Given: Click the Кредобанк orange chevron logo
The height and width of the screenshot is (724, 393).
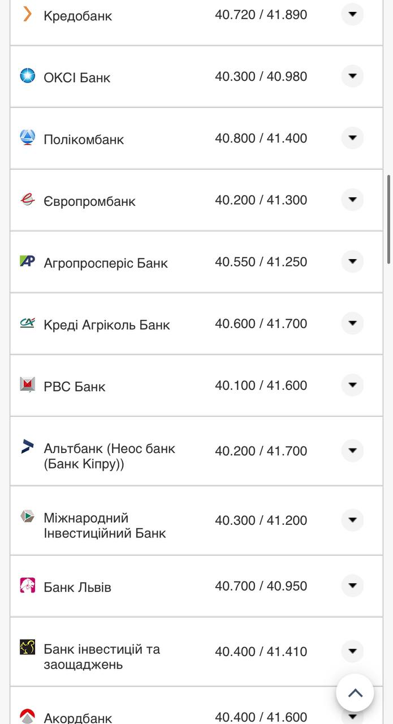Looking at the screenshot, I should (x=27, y=14).
